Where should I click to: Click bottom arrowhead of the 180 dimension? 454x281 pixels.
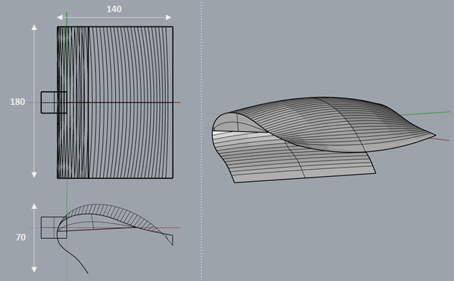click(x=34, y=175)
